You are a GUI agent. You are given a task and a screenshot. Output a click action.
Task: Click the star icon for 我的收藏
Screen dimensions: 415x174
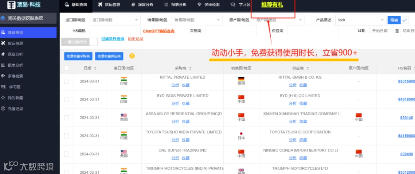(3, 97)
